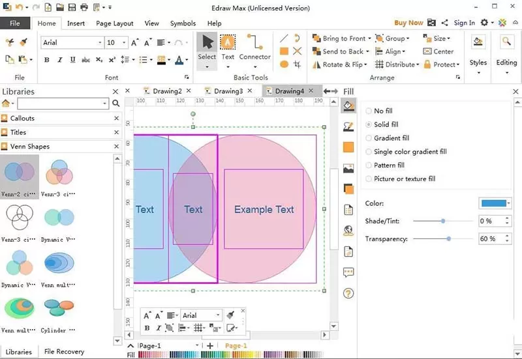Open the hyperlink globe panel icon

[x=348, y=231]
